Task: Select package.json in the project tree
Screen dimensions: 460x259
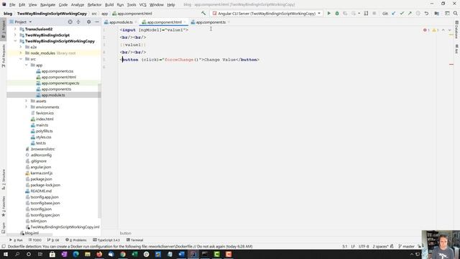Action: tap(41, 179)
